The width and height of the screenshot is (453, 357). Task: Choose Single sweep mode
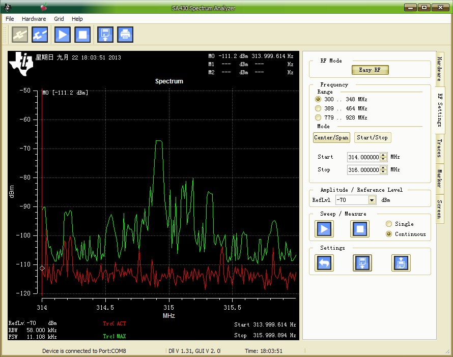(x=389, y=224)
